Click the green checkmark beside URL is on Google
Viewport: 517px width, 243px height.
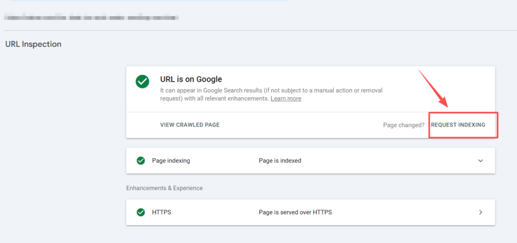pos(142,82)
